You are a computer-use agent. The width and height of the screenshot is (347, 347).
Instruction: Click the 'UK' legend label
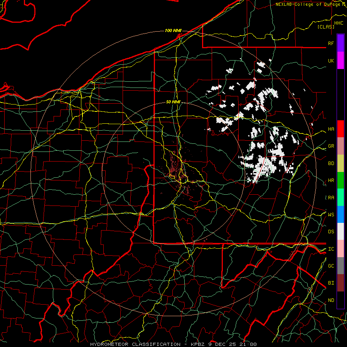(x=331, y=61)
